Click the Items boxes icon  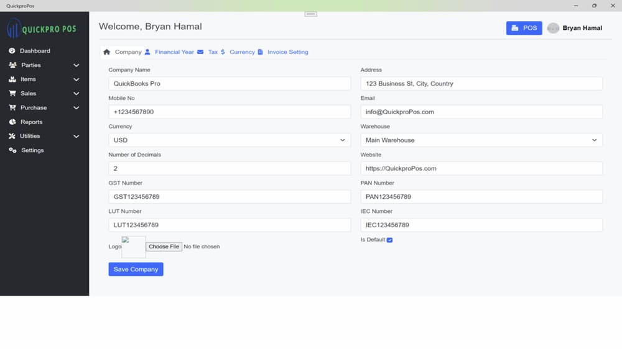12,79
